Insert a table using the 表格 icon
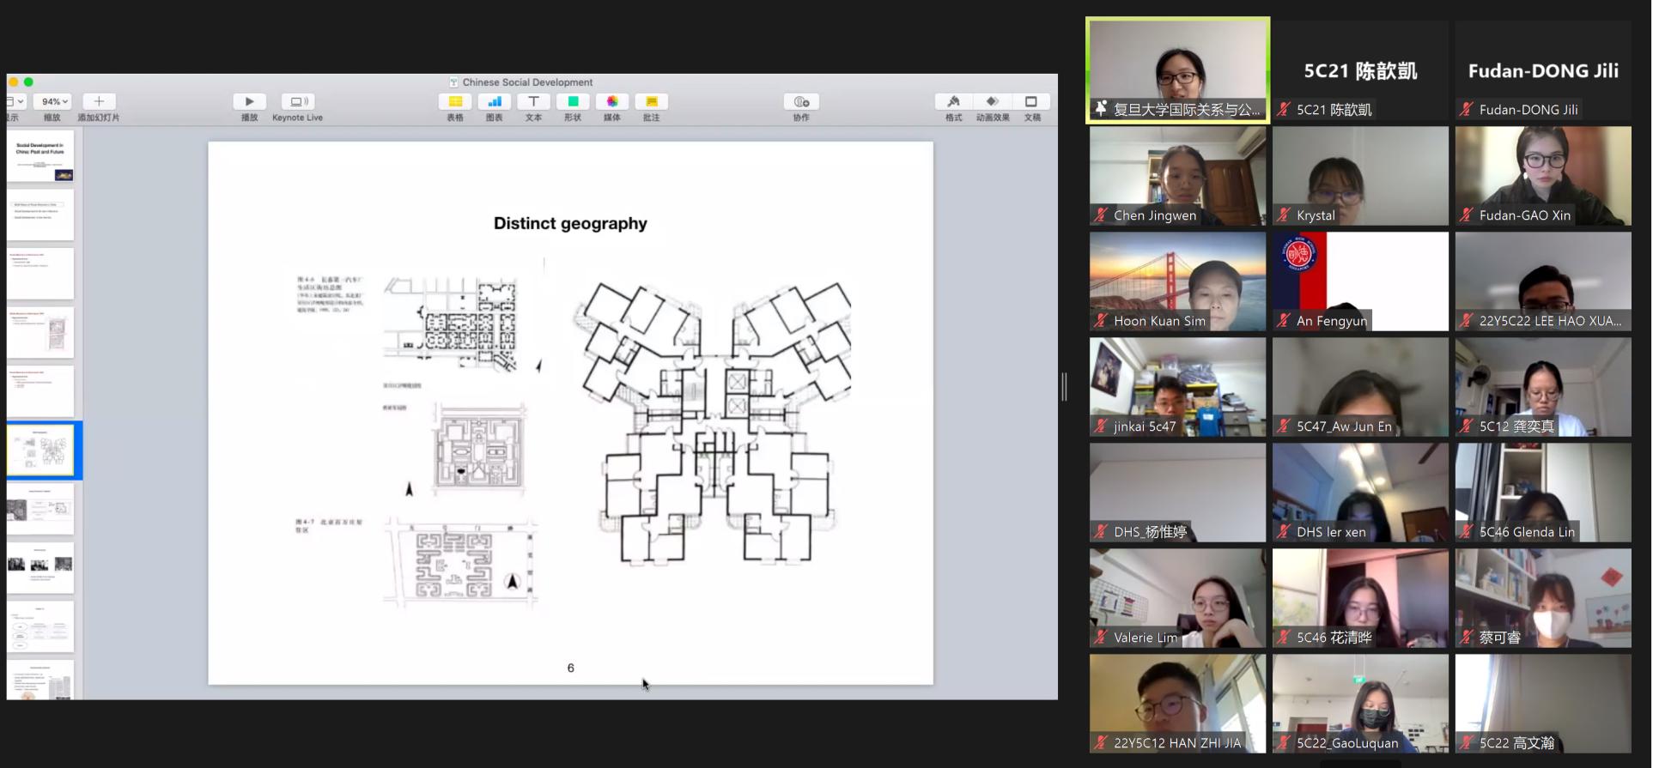This screenshot has height=768, width=1653. point(455,101)
